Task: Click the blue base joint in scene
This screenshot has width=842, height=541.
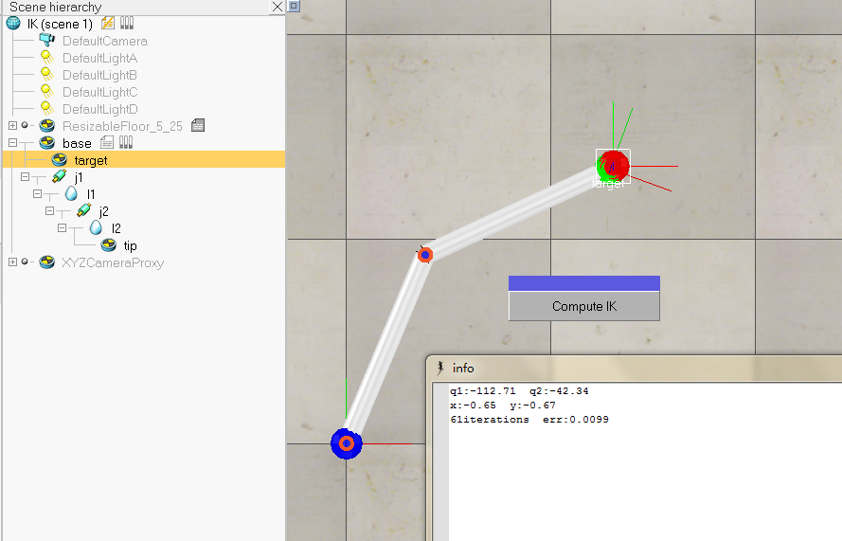Action: tap(347, 443)
